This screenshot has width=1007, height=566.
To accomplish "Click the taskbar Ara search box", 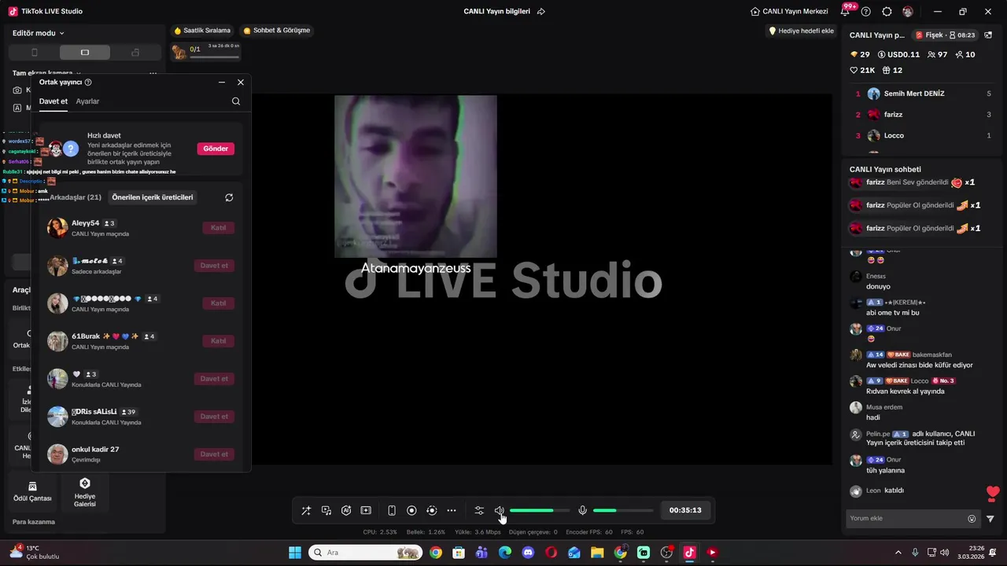I will 364,553.
